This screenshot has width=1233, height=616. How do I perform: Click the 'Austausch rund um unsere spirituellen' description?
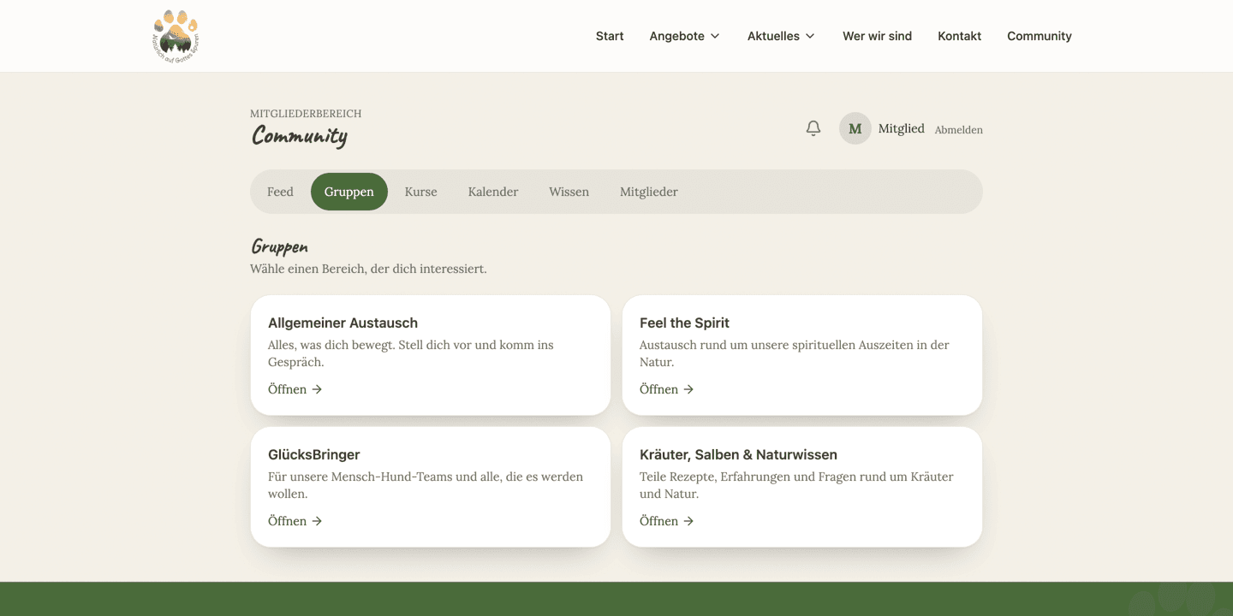click(x=795, y=353)
